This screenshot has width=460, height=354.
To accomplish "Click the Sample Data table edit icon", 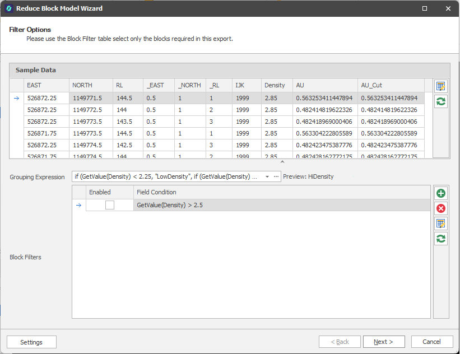I will (x=441, y=86).
